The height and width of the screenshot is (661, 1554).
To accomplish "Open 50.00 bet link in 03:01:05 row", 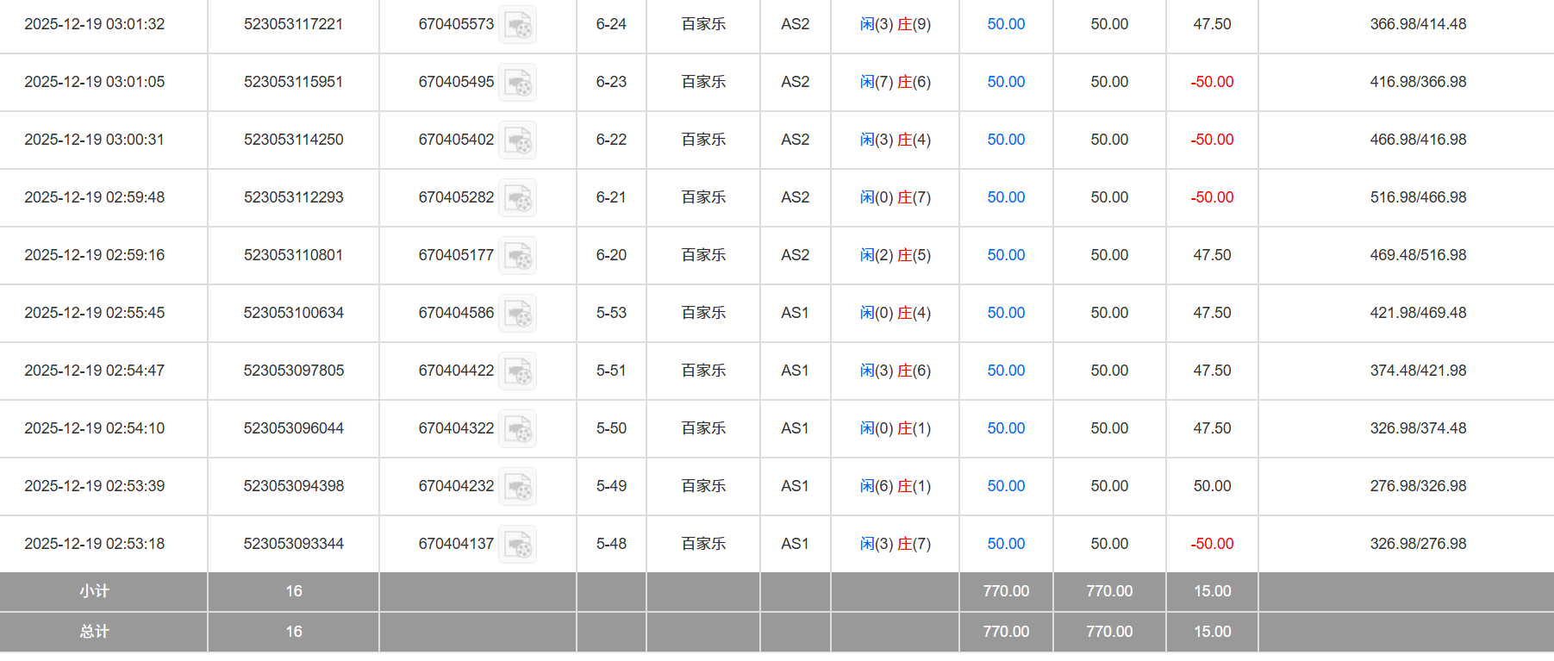I will [x=1006, y=82].
